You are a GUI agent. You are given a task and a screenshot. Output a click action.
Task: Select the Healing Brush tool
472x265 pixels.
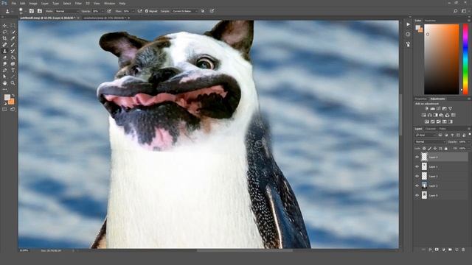point(5,45)
